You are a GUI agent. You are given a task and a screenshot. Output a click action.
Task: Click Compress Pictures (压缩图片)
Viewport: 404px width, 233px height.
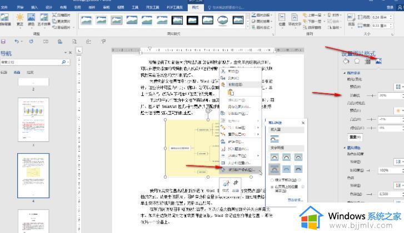click(61, 15)
